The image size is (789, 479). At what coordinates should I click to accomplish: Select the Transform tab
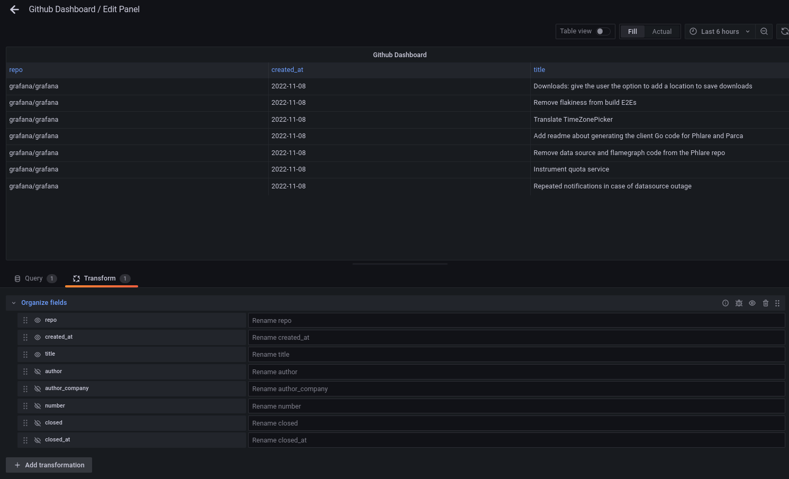[101, 278]
